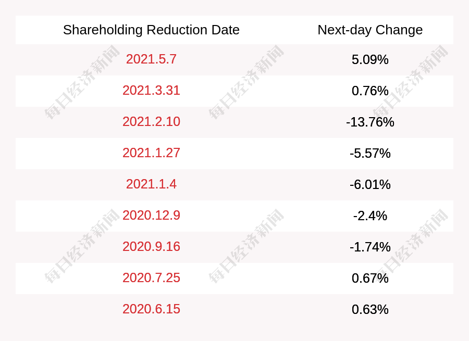The image size is (469, 341).
Task: Click the 2020.7.25 date
Action: [151, 278]
